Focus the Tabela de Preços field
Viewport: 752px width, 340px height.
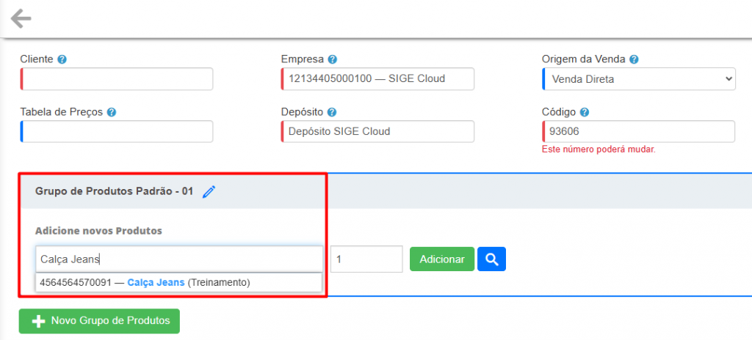(117, 131)
